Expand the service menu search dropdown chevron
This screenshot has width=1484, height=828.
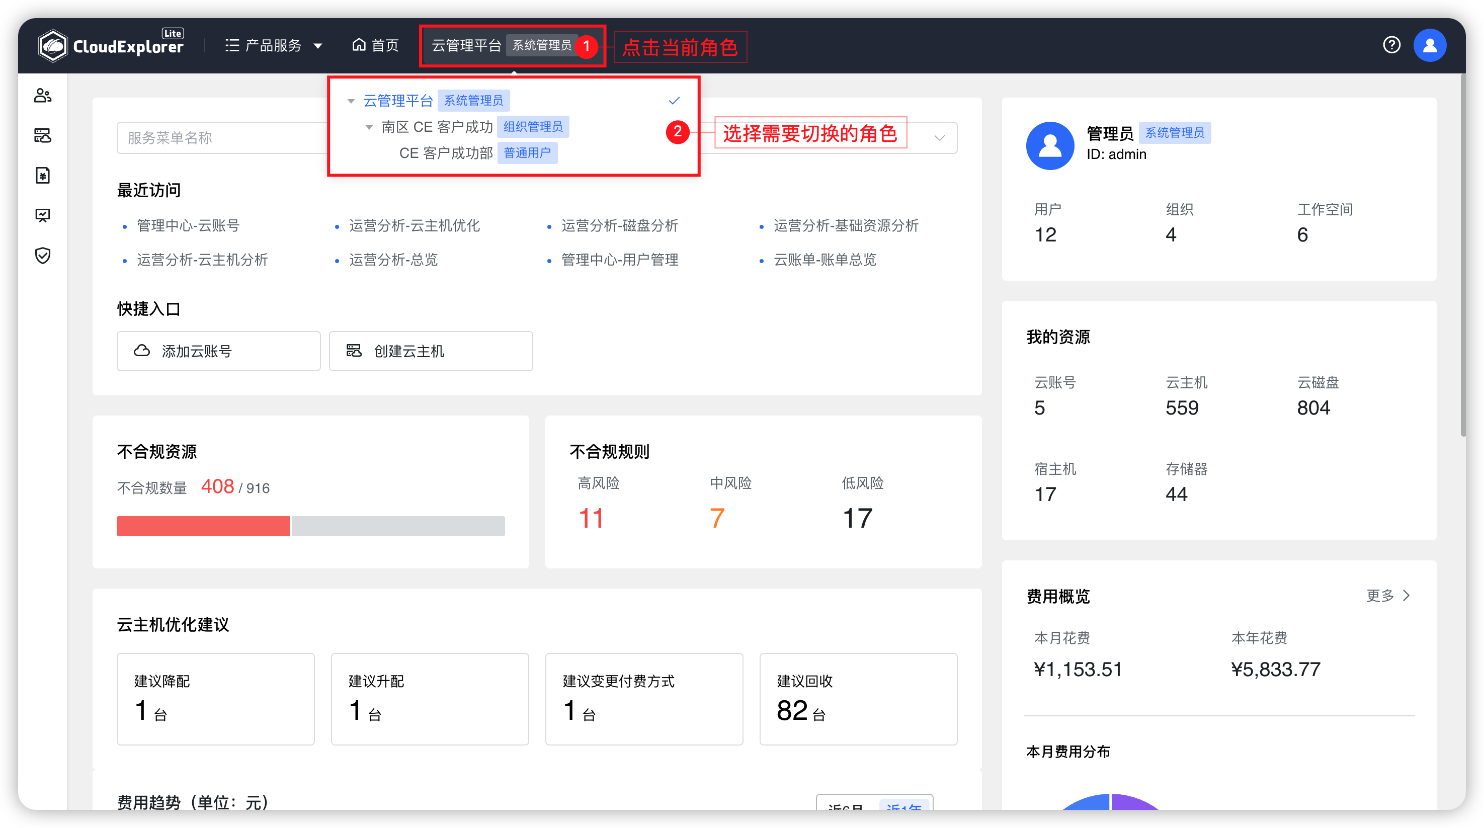pos(940,138)
